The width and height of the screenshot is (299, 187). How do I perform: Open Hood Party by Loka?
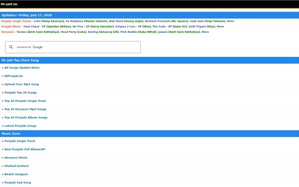coord(74,32)
